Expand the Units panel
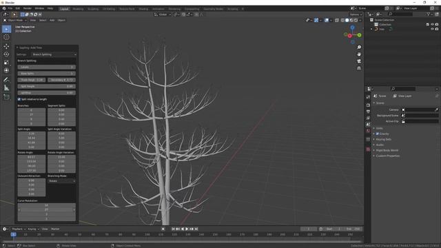This screenshot has width=441, height=248. pos(379,128)
